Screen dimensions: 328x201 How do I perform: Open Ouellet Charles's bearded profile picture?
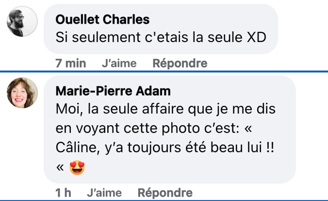coord(22,21)
